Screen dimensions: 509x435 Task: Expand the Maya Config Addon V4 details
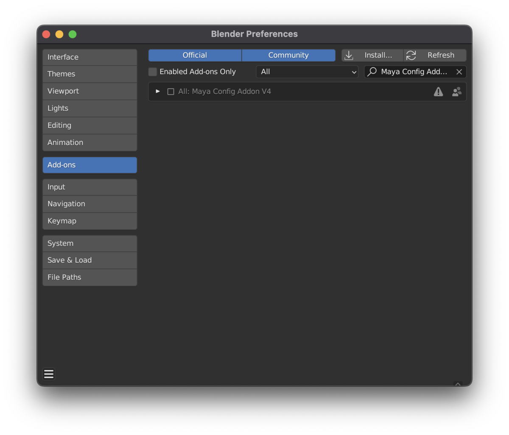coord(158,91)
